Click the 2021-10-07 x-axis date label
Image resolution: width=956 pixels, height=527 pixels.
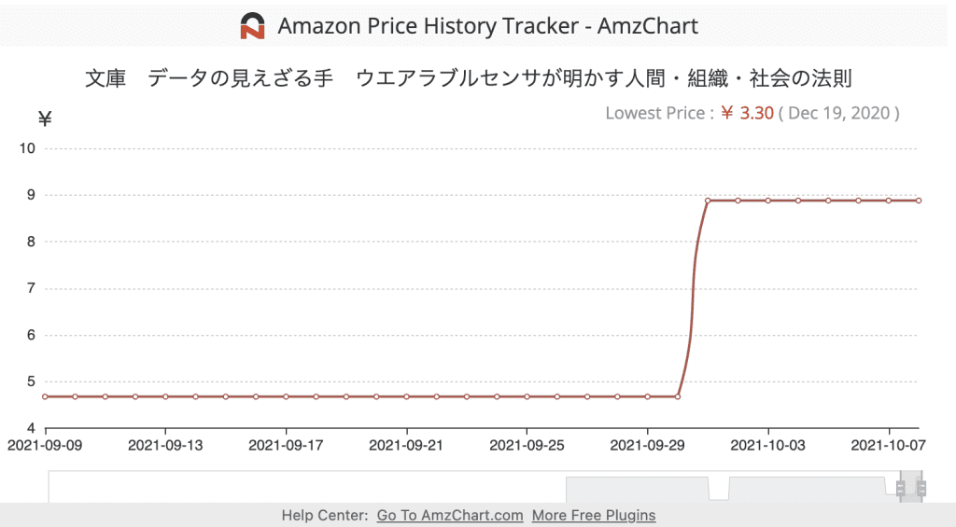(889, 445)
